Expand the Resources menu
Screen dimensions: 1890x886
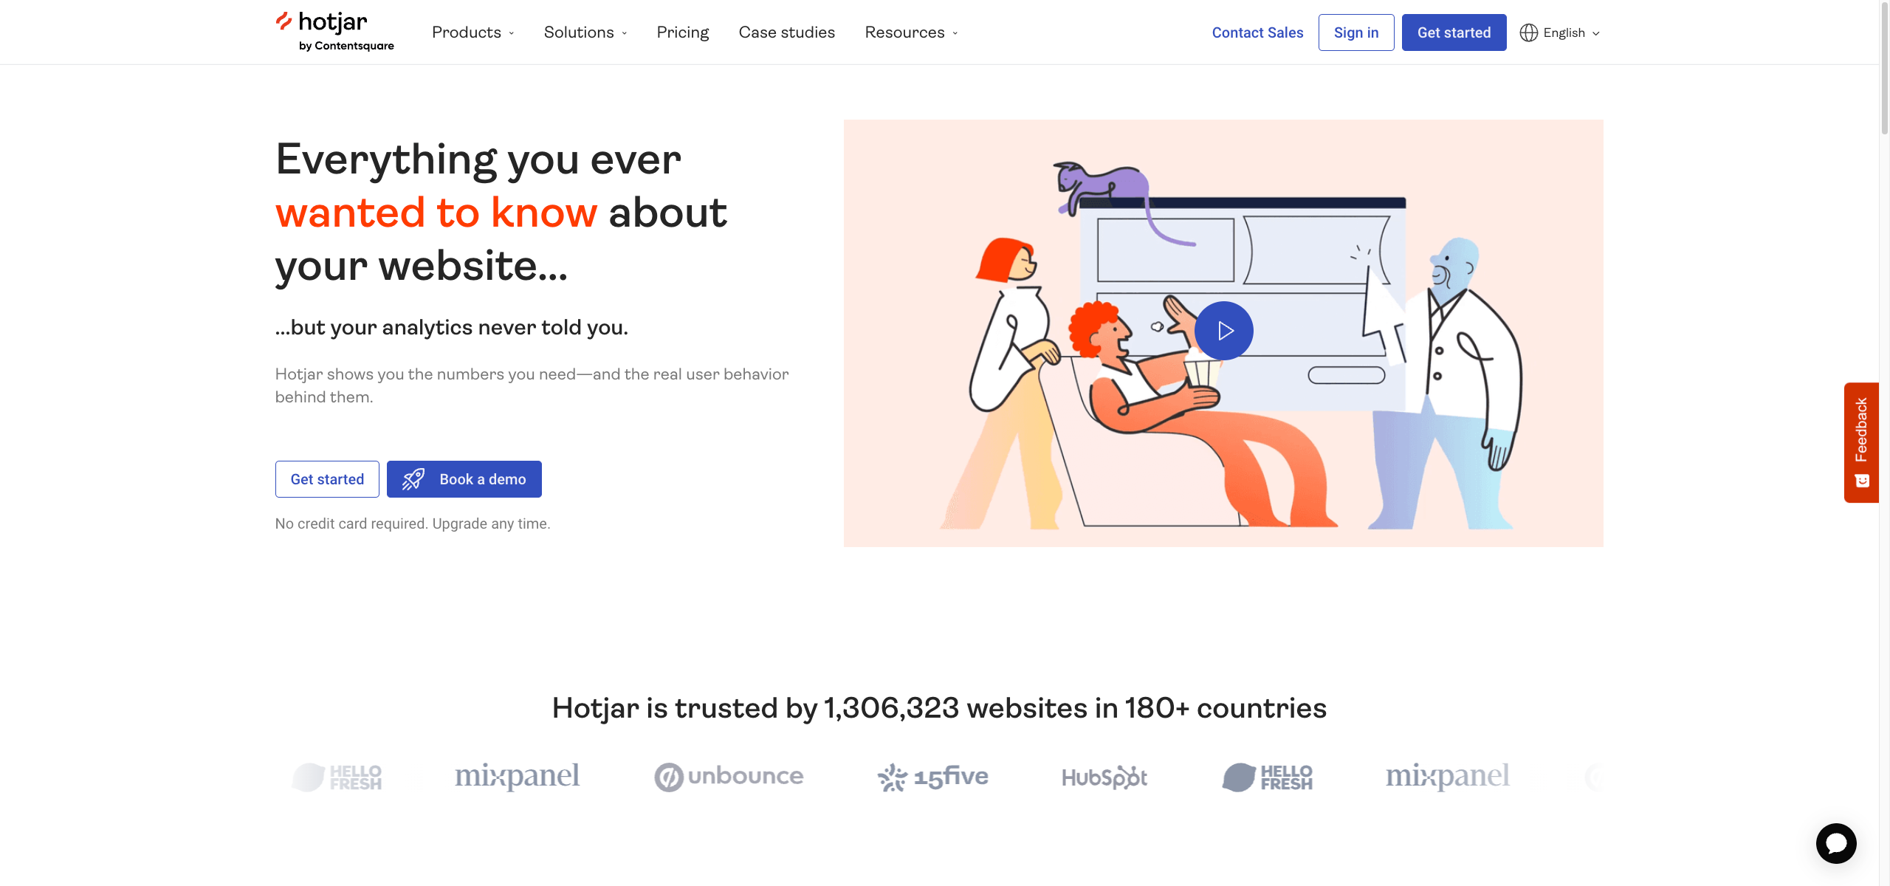[911, 32]
